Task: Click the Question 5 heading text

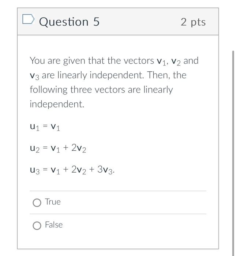Action: coord(69,22)
